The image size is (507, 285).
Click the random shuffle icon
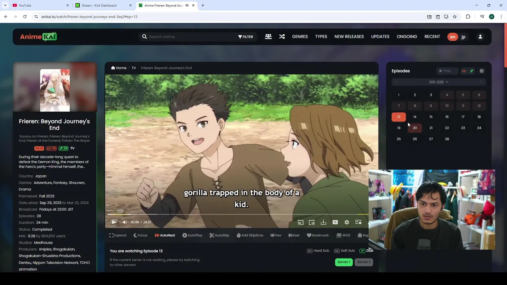tap(282, 36)
